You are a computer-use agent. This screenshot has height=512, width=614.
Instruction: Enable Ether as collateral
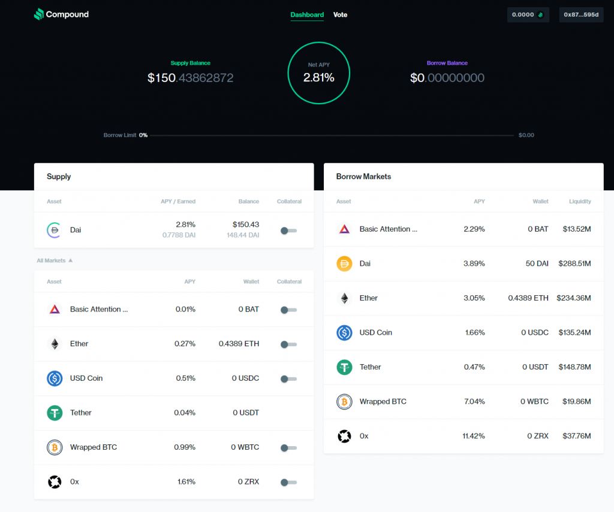[x=288, y=344]
